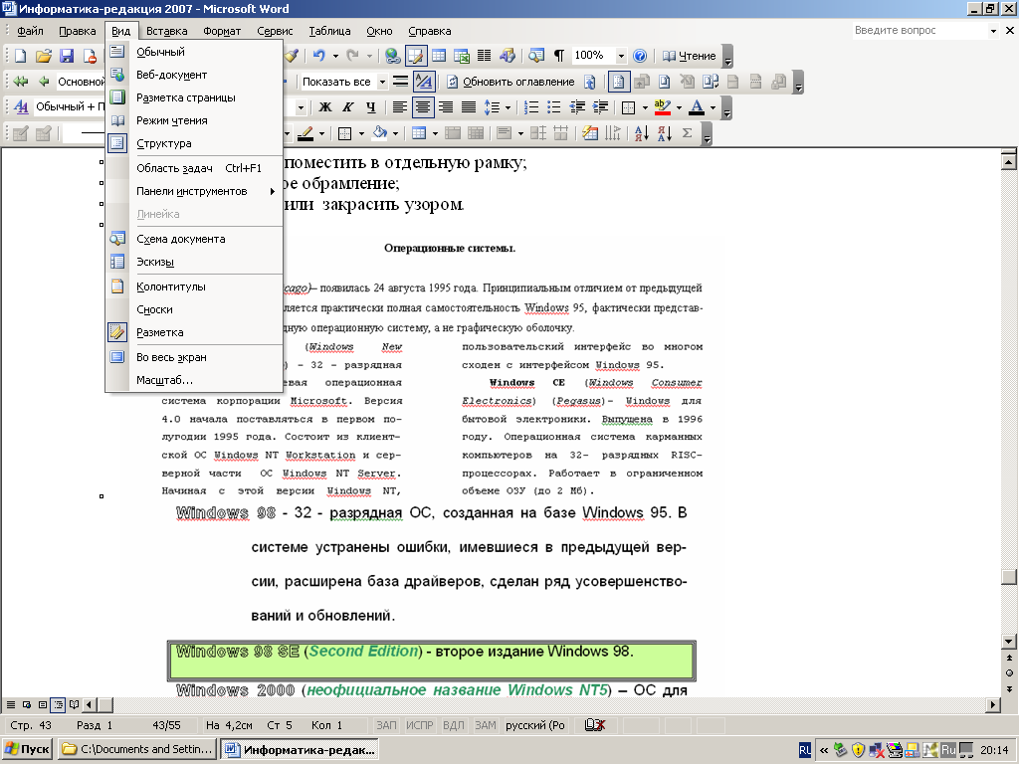Select Обычный view in menu
This screenshot has height=764, width=1019.
pyautogui.click(x=194, y=52)
